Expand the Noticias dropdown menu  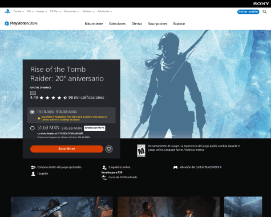88,11
